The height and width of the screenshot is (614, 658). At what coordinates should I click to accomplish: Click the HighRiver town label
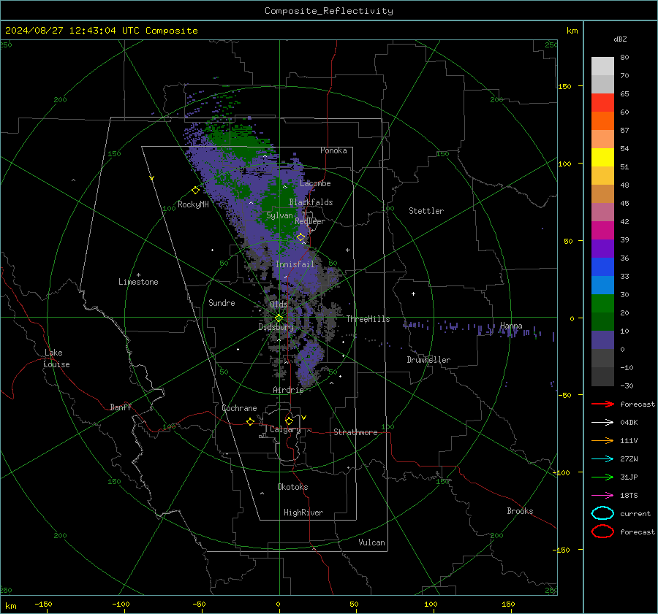303,513
